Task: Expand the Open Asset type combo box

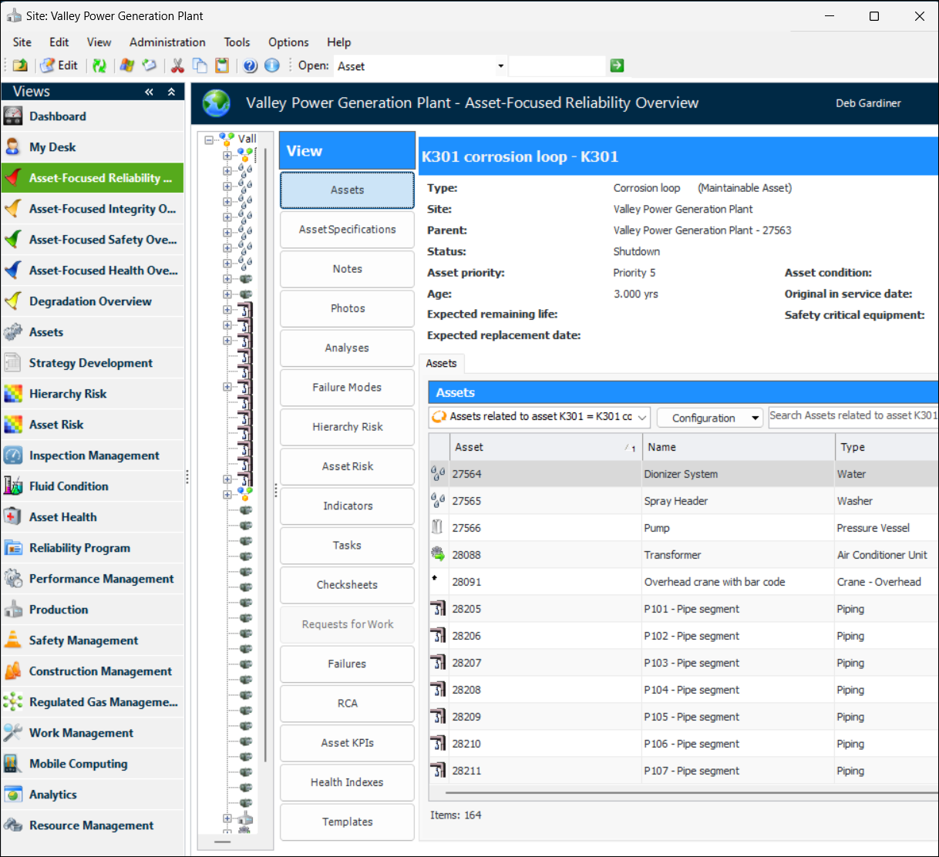Action: [500, 66]
